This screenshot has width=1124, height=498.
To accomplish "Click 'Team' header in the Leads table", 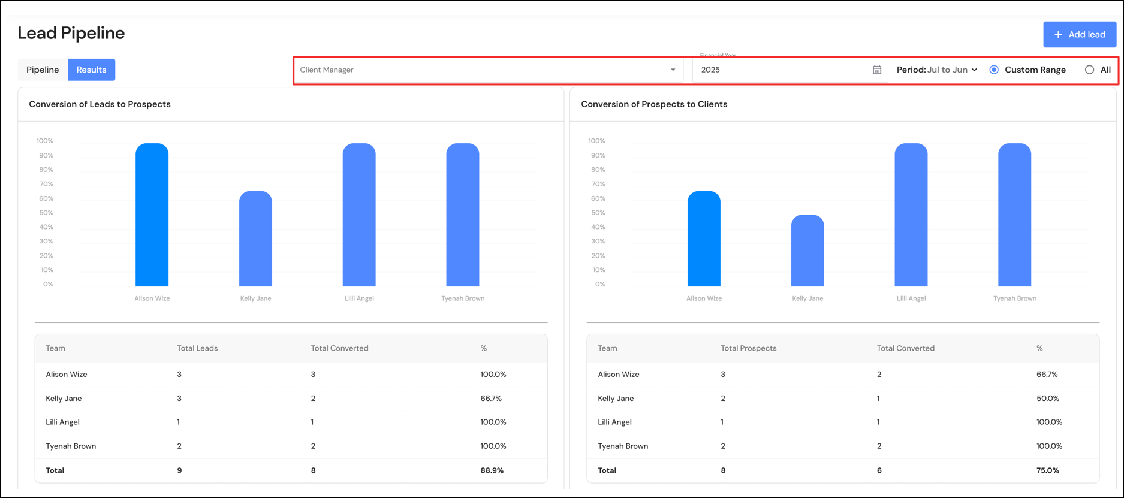I will click(56, 348).
